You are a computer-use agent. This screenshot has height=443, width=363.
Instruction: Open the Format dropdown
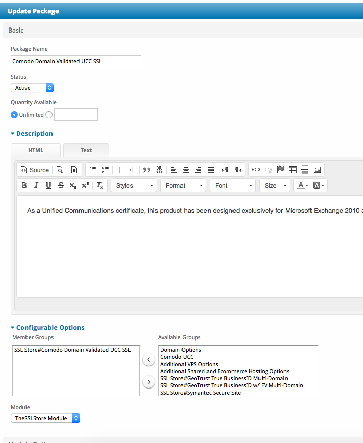click(x=184, y=186)
